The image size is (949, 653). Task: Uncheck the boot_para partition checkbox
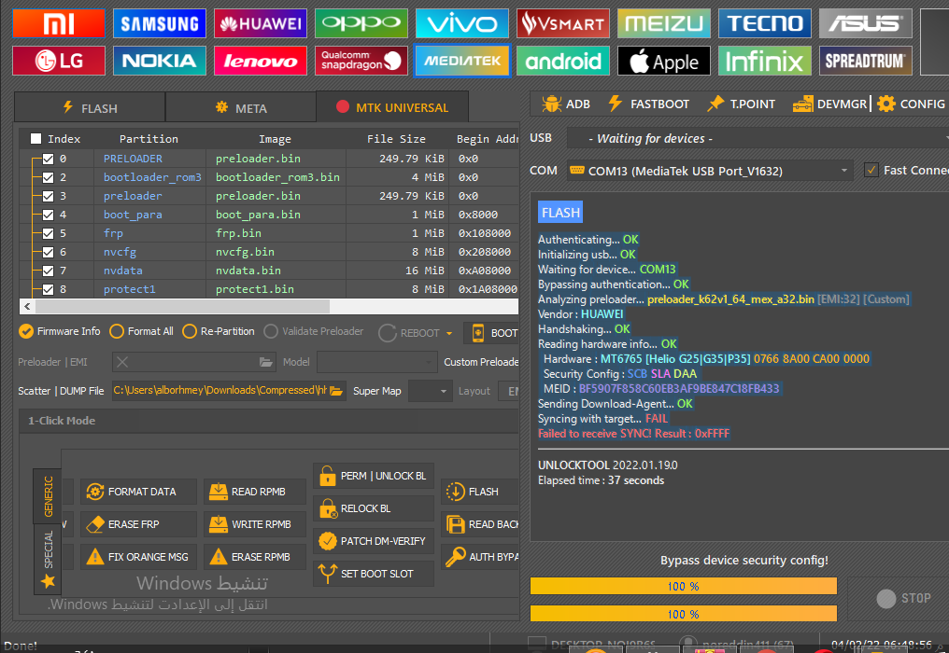[48, 215]
